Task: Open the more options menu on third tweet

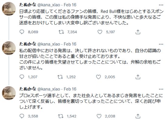Action: click(x=161, y=89)
